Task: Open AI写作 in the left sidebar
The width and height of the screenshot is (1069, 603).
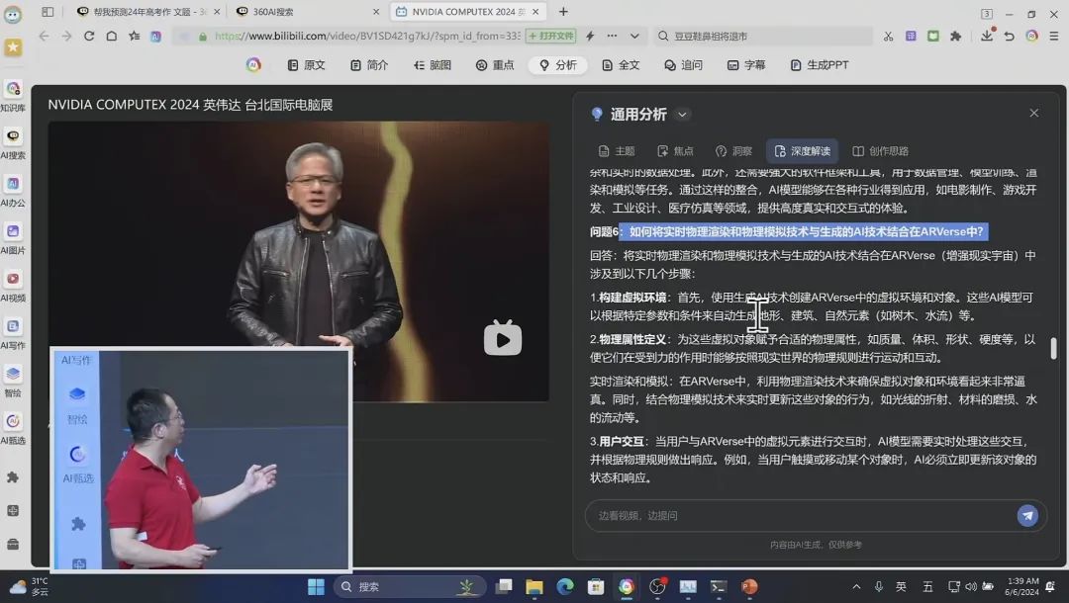Action: [x=13, y=333]
